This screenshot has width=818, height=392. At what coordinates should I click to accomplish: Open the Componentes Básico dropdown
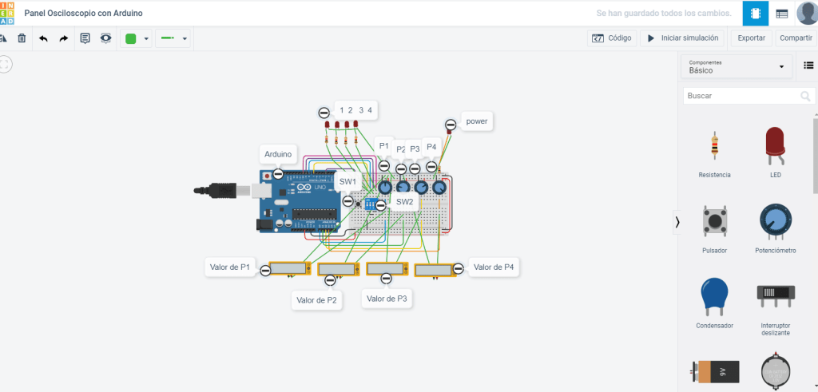pyautogui.click(x=736, y=66)
